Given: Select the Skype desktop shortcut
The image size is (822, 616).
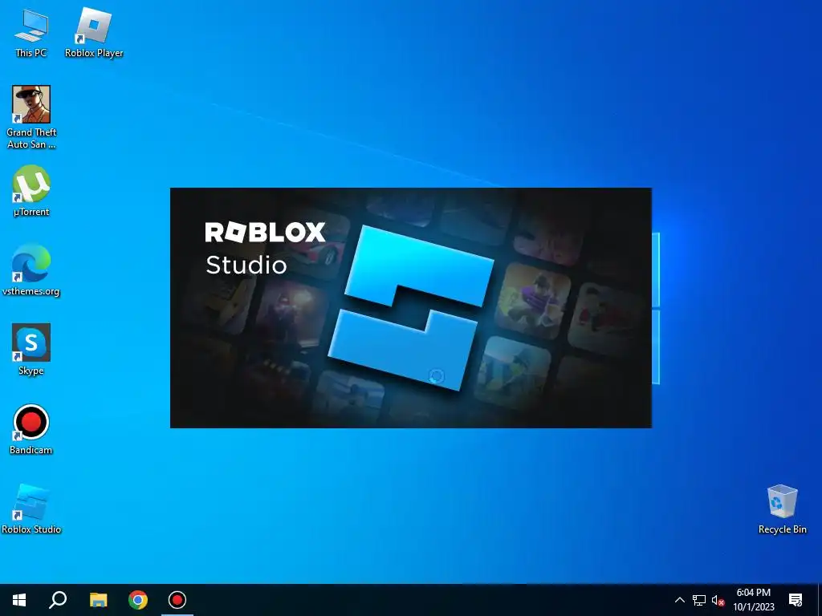Looking at the screenshot, I should pyautogui.click(x=31, y=350).
